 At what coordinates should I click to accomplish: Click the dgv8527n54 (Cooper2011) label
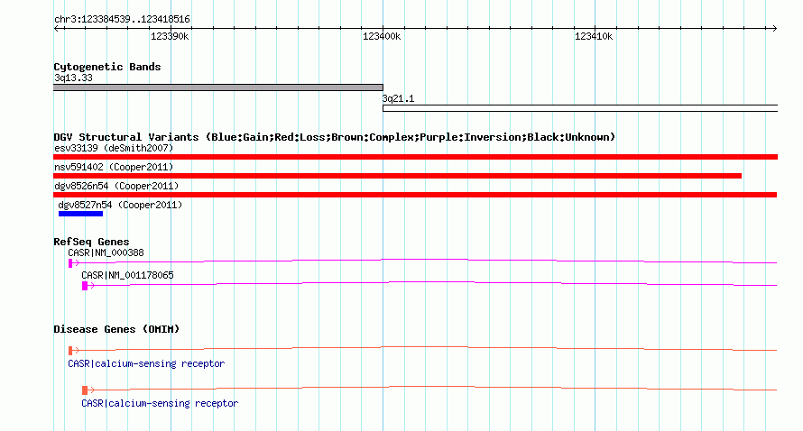120,205
